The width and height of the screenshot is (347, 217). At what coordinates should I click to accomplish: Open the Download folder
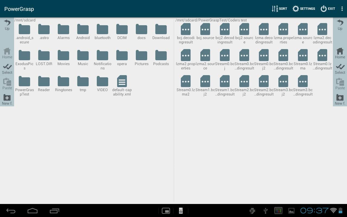(161, 32)
